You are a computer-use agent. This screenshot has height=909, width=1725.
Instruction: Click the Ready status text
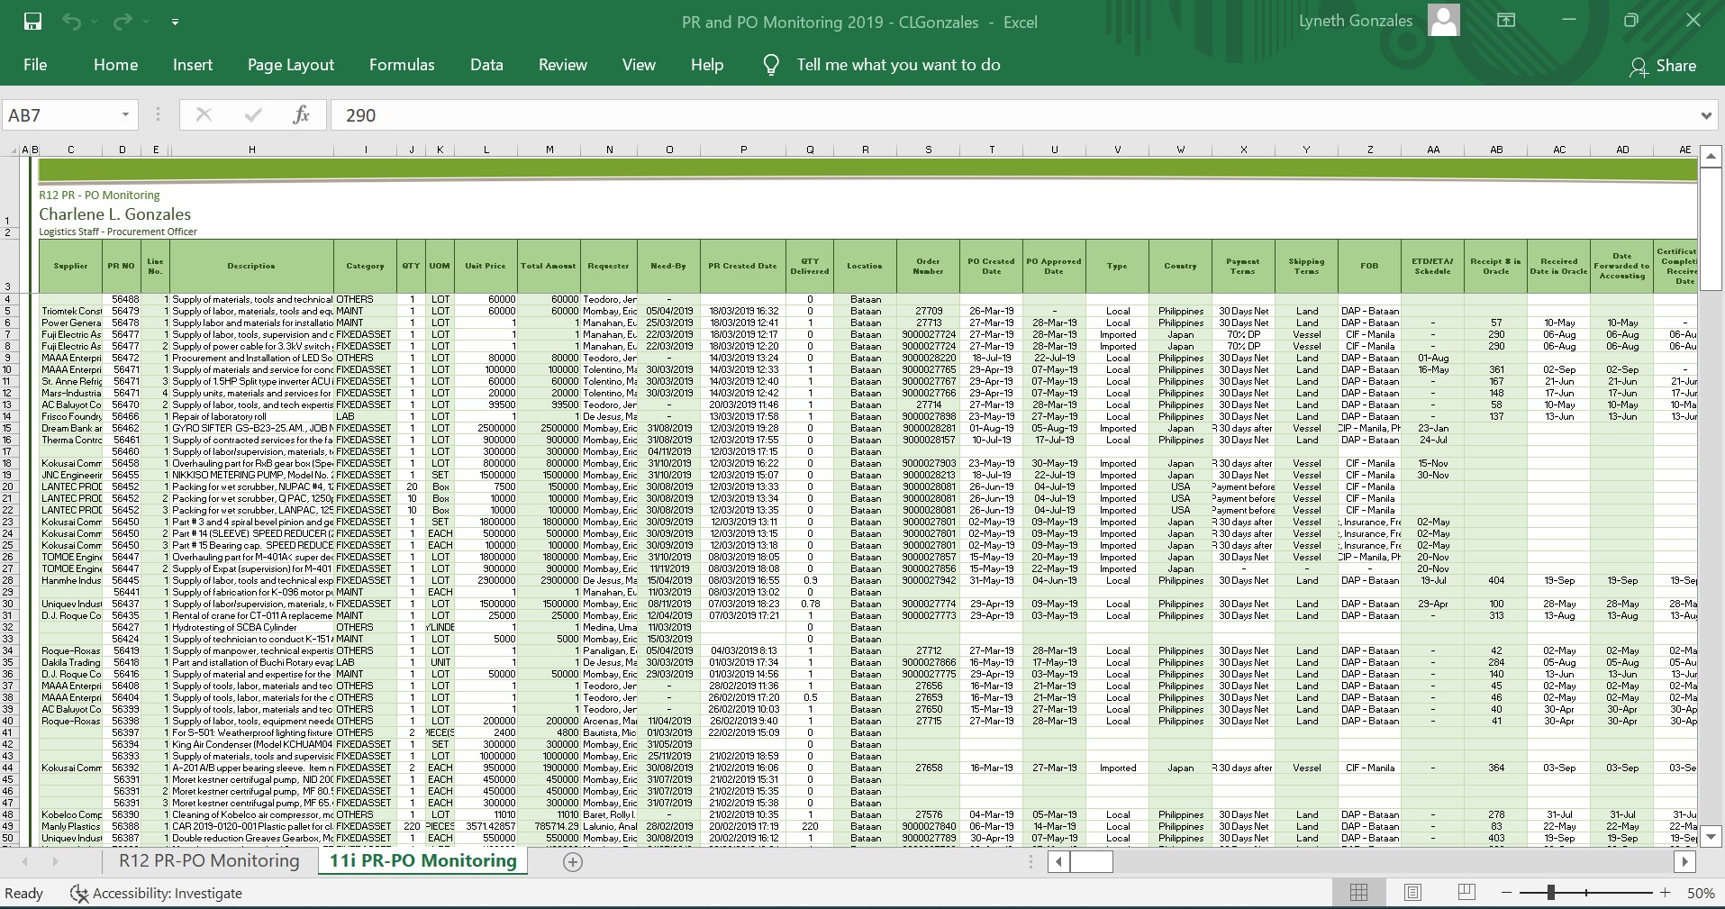24,893
